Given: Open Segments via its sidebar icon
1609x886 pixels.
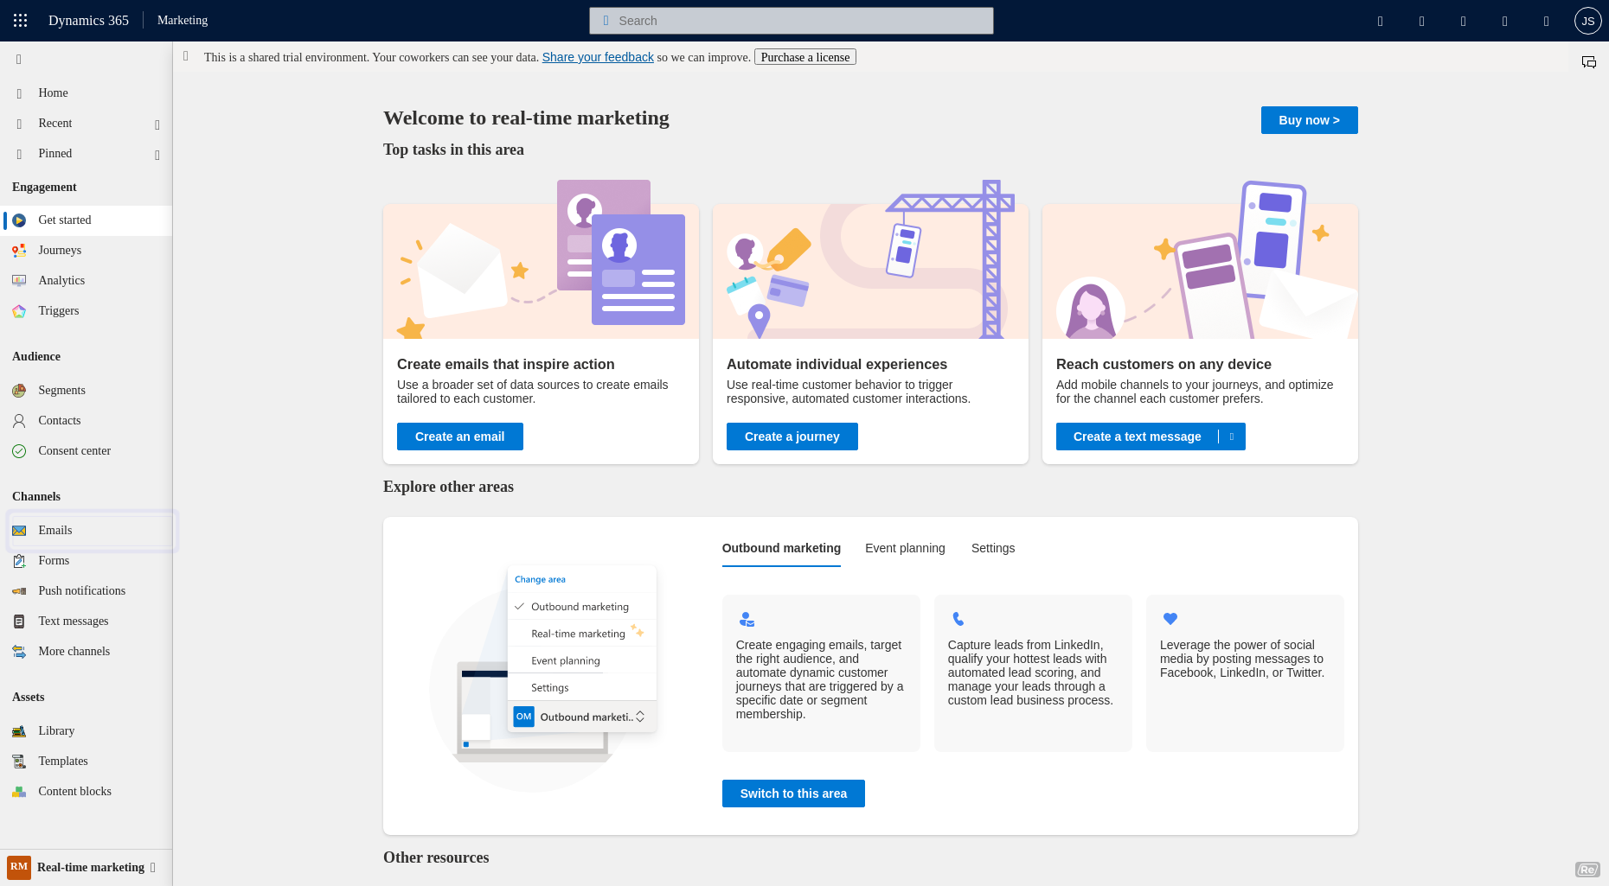Looking at the screenshot, I should (x=19, y=391).
